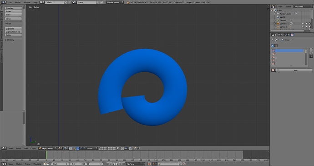The height and width of the screenshot is (166, 314).
Task: Open the 3D view editor type selector
Action: (x=4, y=148)
